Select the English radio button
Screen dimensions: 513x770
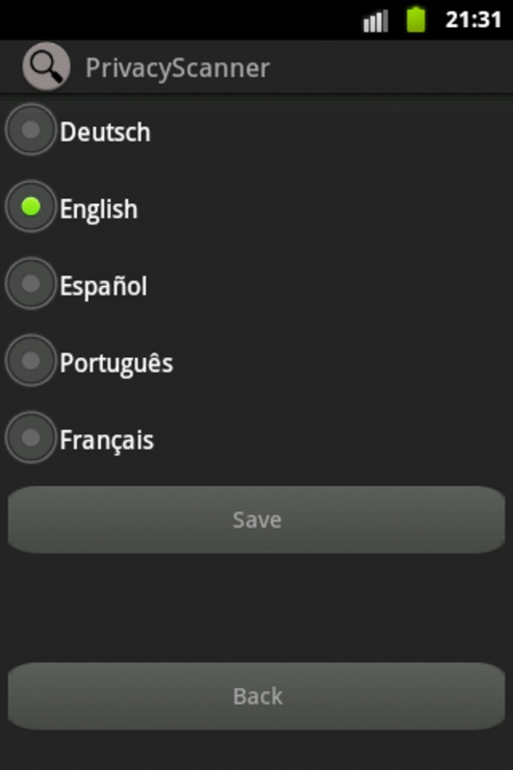click(31, 207)
